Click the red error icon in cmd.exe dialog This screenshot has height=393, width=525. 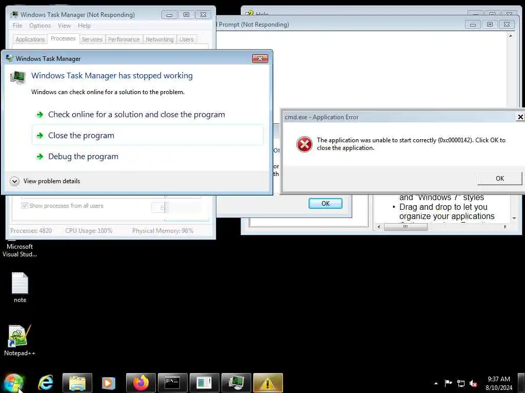coord(304,144)
